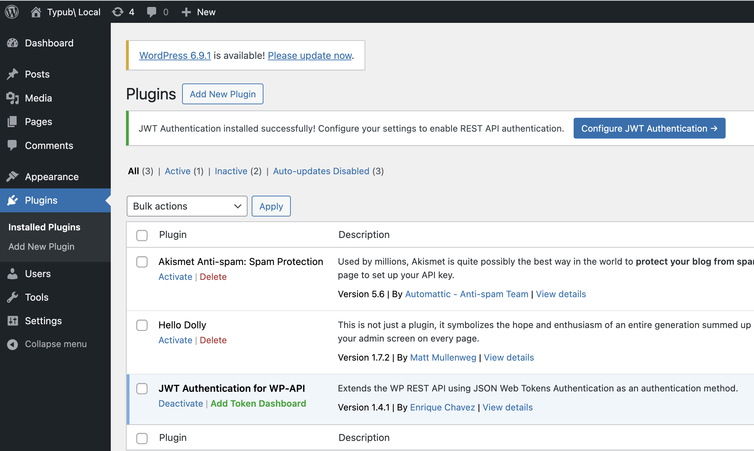Click the New item plus icon

186,11
